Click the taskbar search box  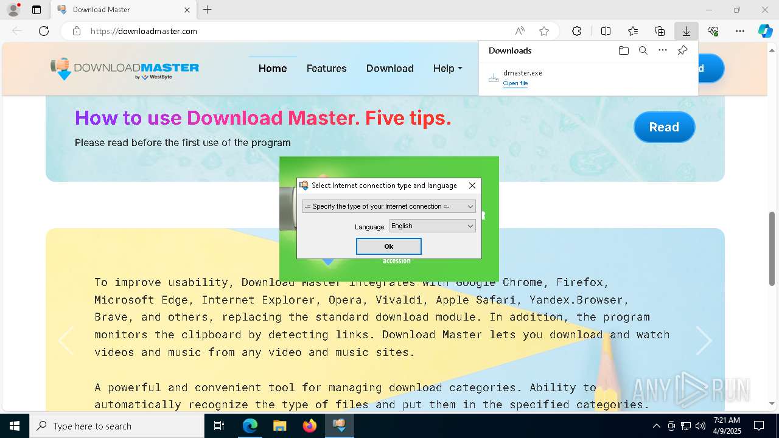pyautogui.click(x=117, y=426)
